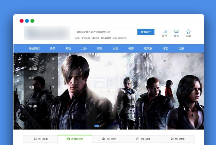The width and height of the screenshot is (216, 145).
Task: Switch to the 热门综艺 tab
Action: (x=109, y=139)
